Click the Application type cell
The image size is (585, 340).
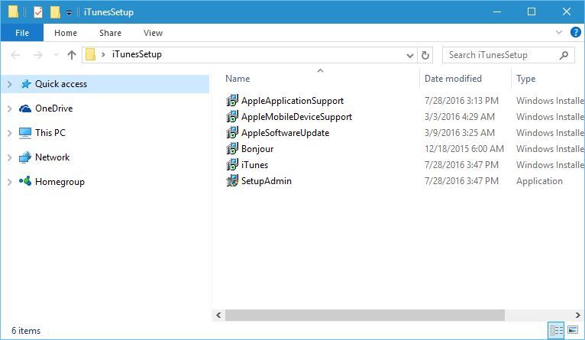539,181
